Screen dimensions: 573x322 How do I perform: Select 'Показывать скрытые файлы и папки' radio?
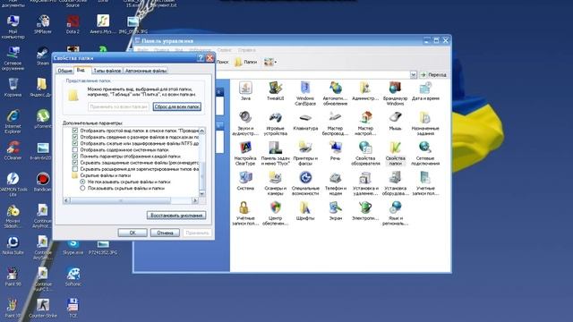pyautogui.click(x=82, y=189)
